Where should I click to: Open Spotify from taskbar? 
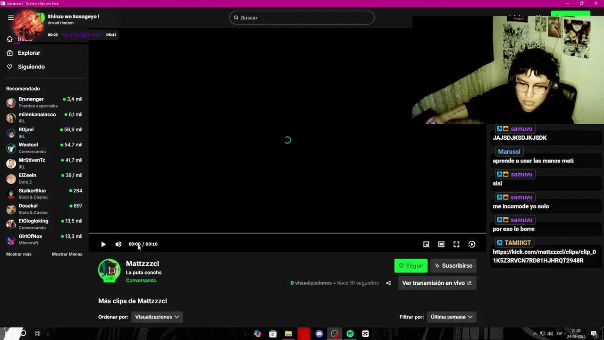[350, 334]
